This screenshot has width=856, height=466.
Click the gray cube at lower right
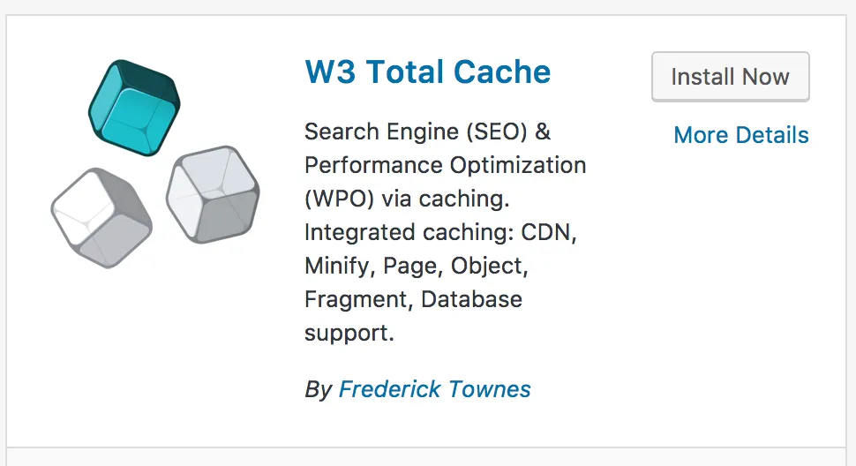click(213, 194)
